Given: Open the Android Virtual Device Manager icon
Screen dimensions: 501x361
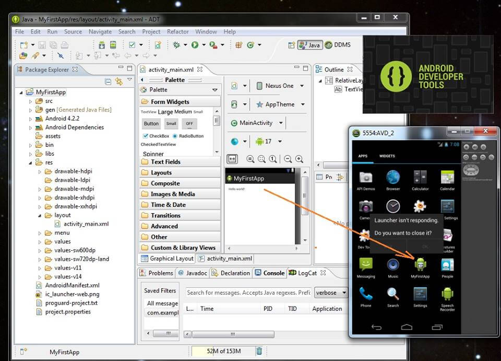Looking at the screenshot, I should point(113,45).
